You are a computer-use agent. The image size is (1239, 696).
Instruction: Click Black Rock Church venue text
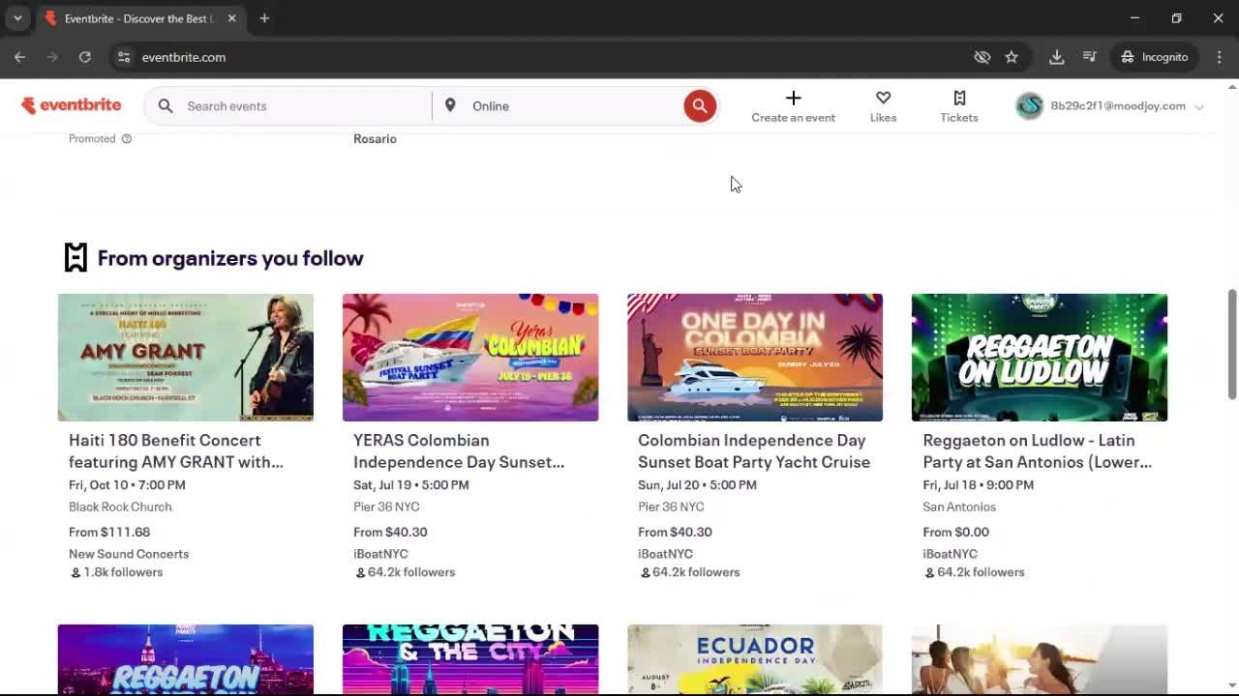(x=120, y=507)
